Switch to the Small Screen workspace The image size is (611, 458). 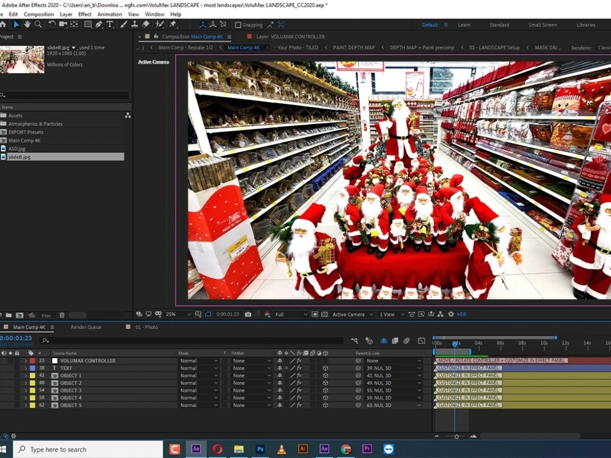(x=543, y=24)
